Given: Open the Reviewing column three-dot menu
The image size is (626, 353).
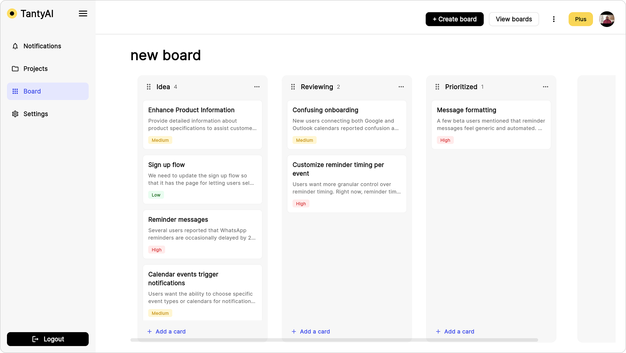Looking at the screenshot, I should [401, 87].
